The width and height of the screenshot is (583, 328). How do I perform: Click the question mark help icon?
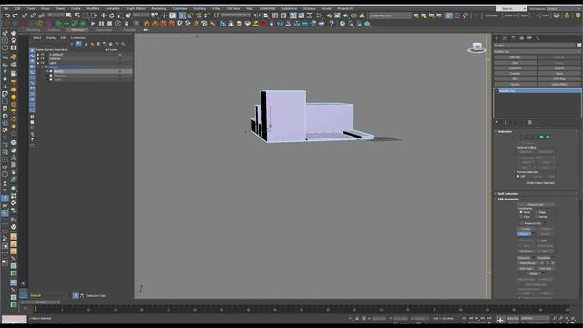pyautogui.click(x=332, y=24)
